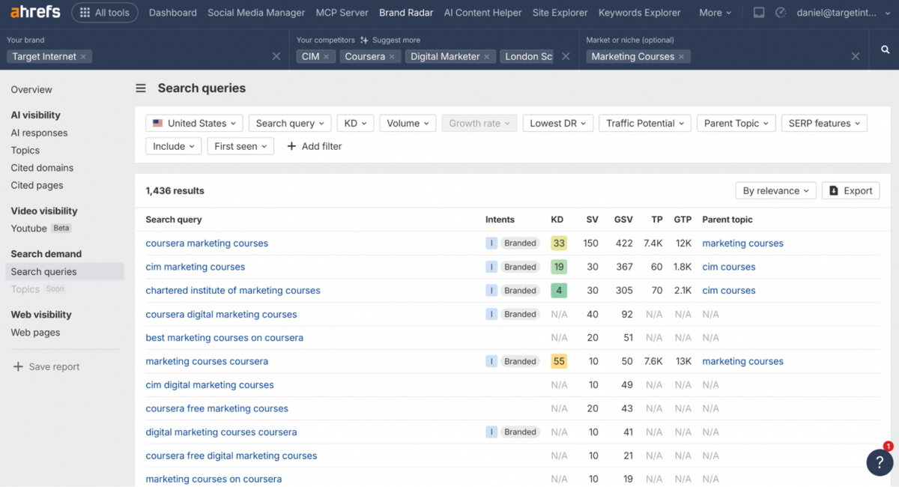Image resolution: width=899 pixels, height=487 pixels.
Task: Open cim courses parent topic for cim marketing courses
Action: point(729,267)
